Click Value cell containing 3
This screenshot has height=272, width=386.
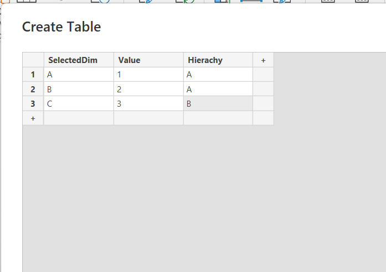pos(148,104)
